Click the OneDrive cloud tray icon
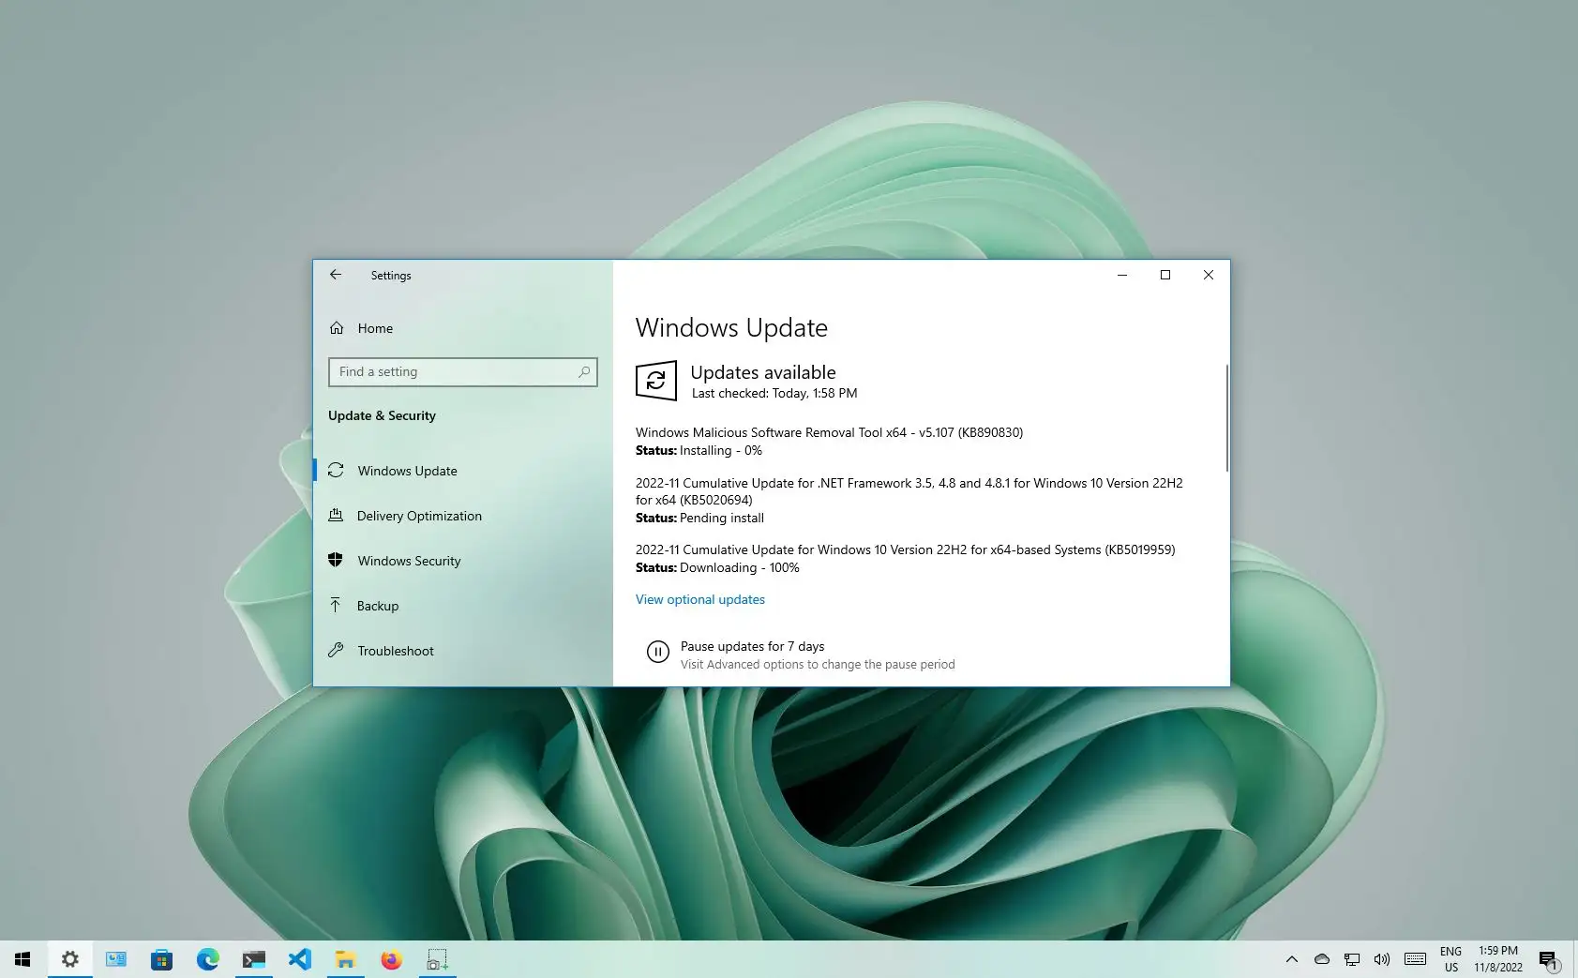 pyautogui.click(x=1322, y=959)
